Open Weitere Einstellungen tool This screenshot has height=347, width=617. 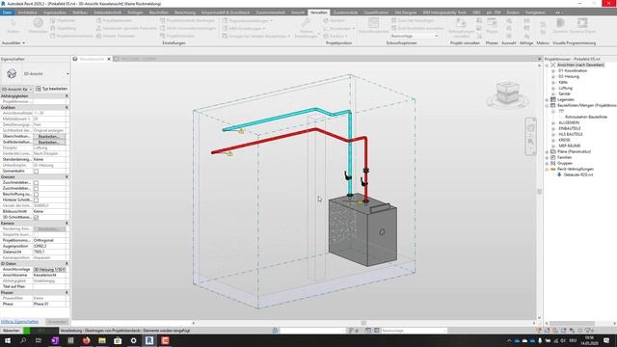pos(307,28)
